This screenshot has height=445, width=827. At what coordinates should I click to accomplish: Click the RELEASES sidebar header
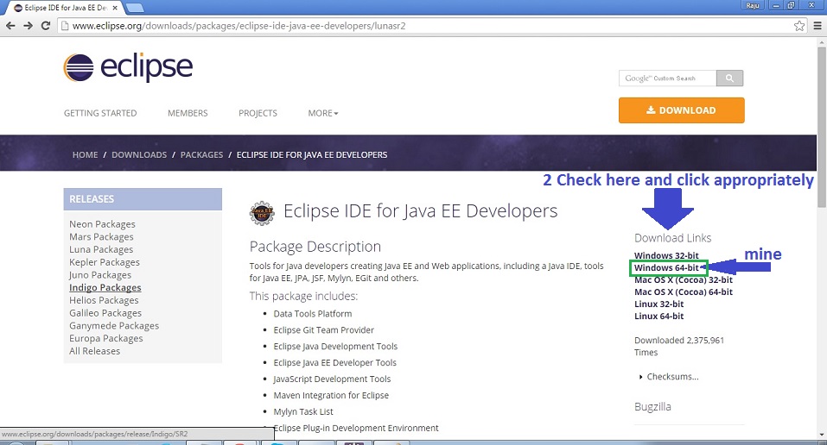coord(143,199)
